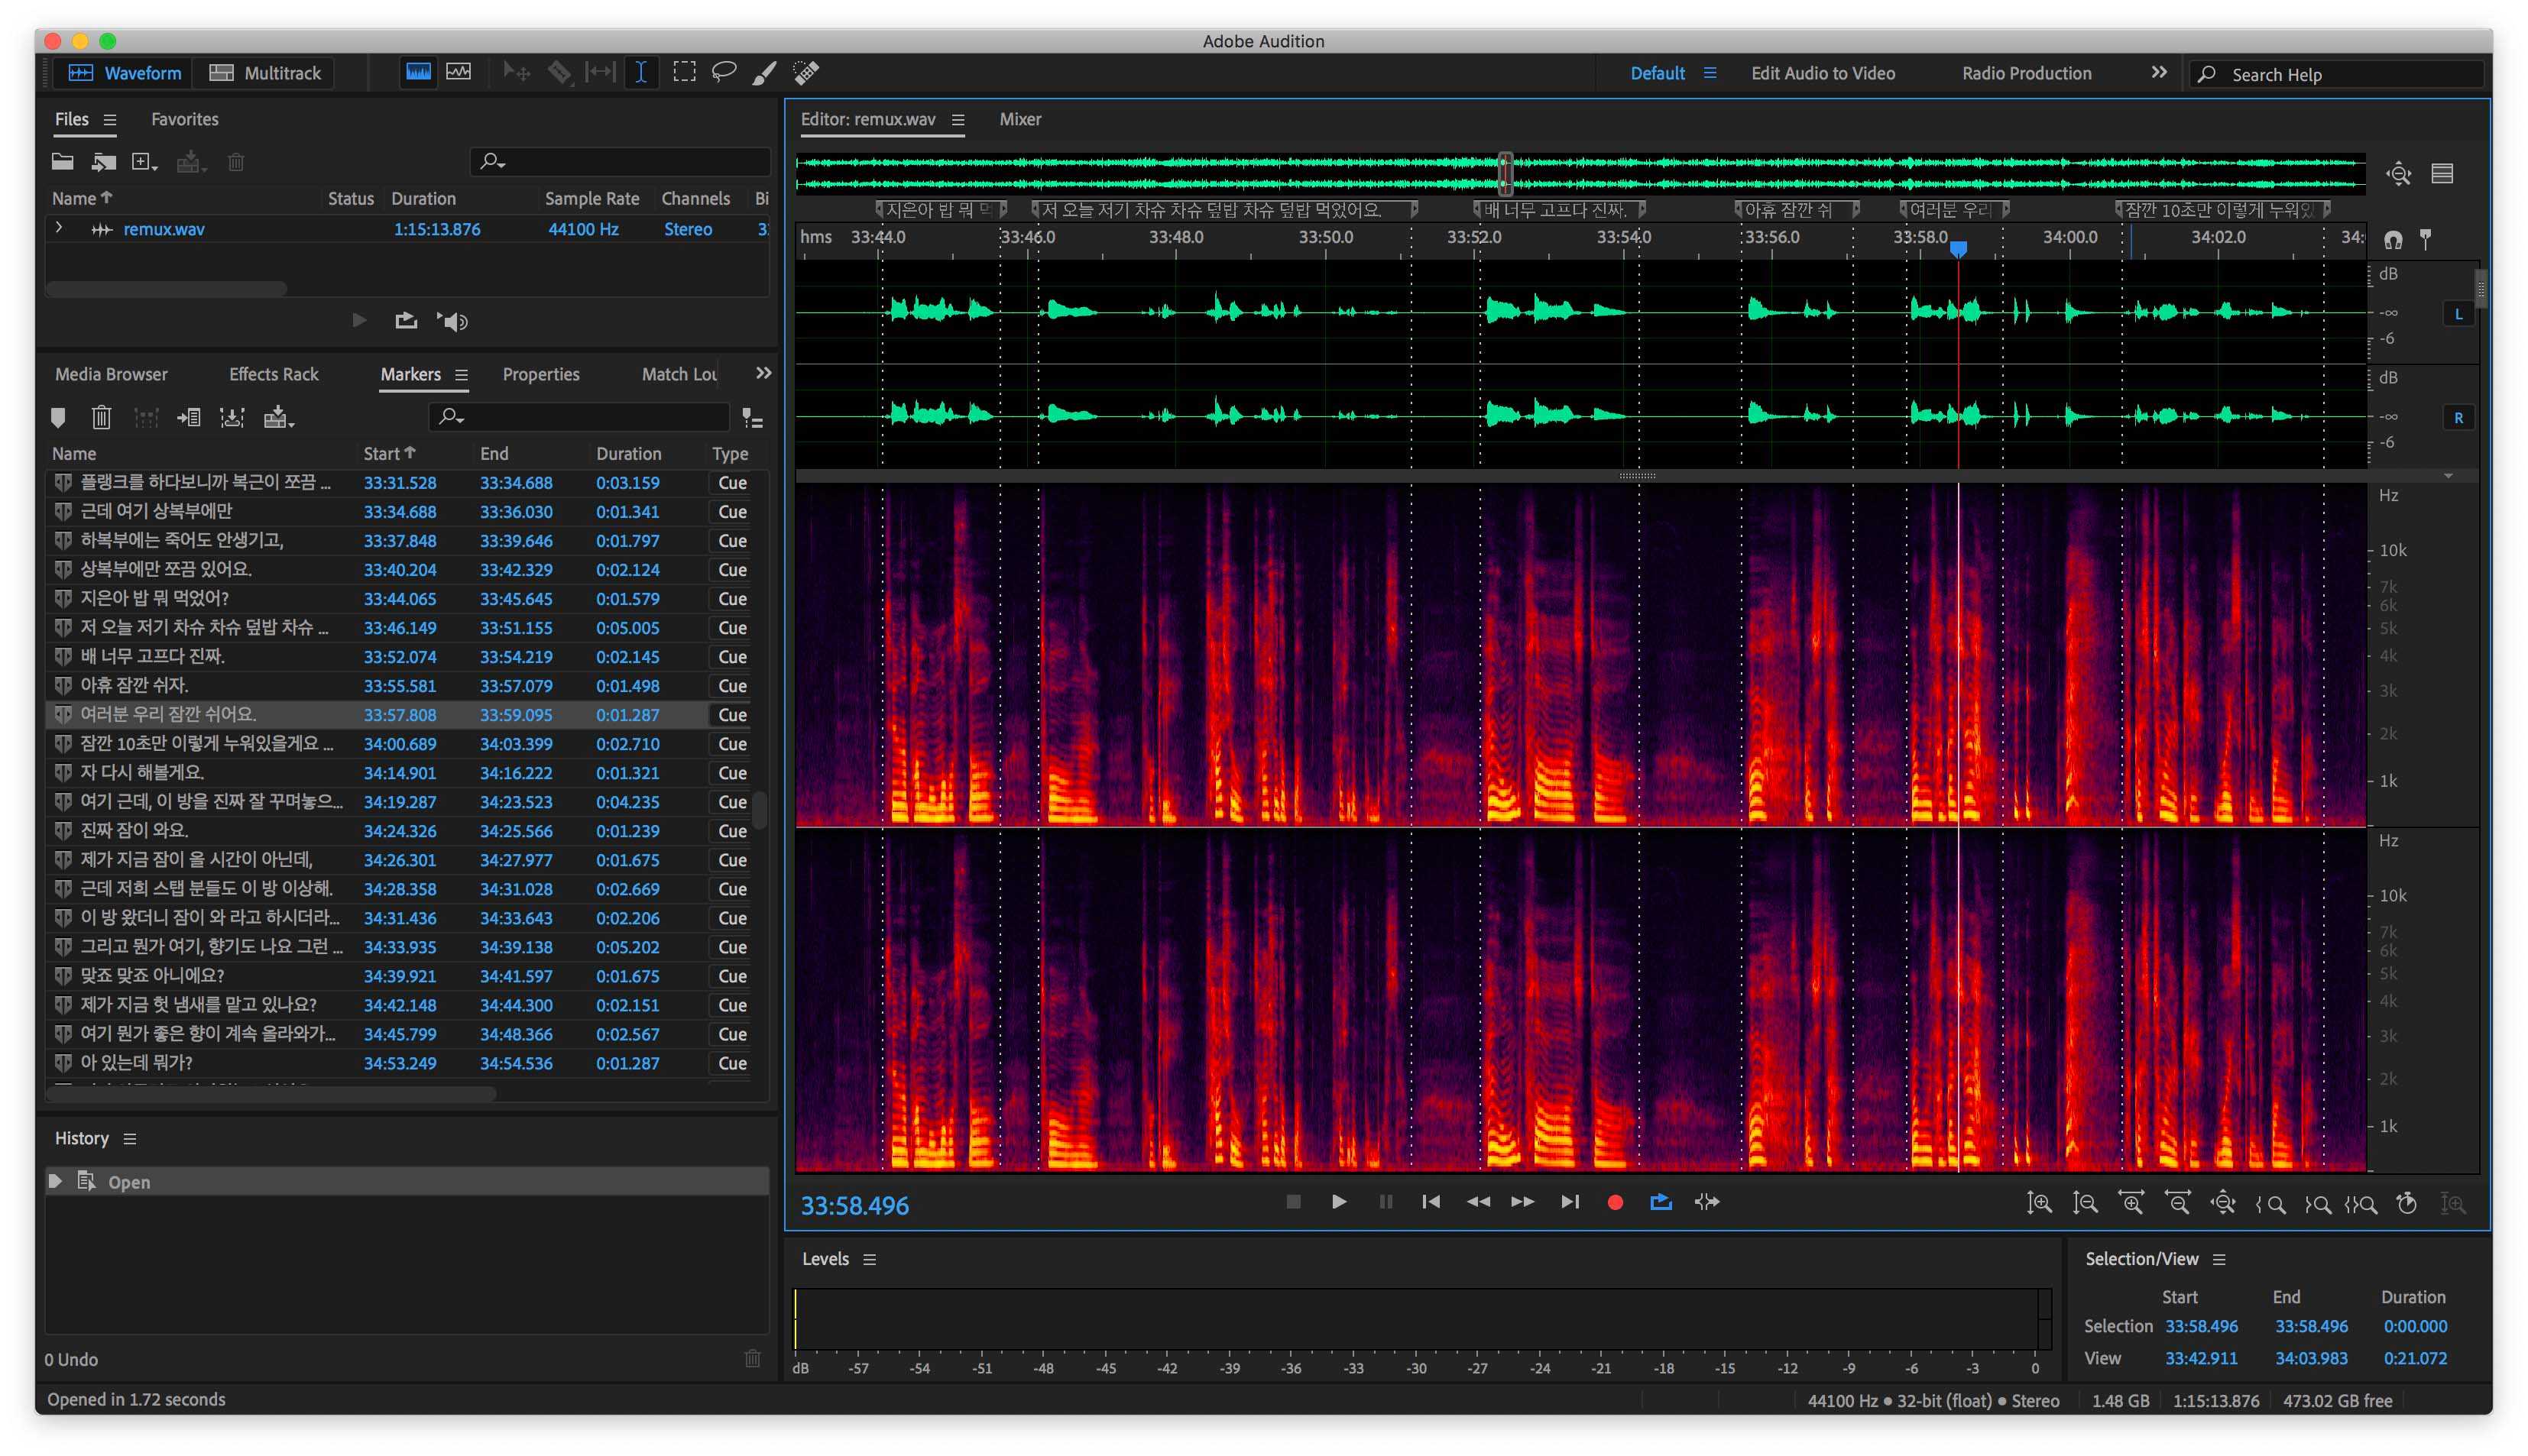Open the Media Browser tab
2528x1456 pixels.
click(111, 374)
